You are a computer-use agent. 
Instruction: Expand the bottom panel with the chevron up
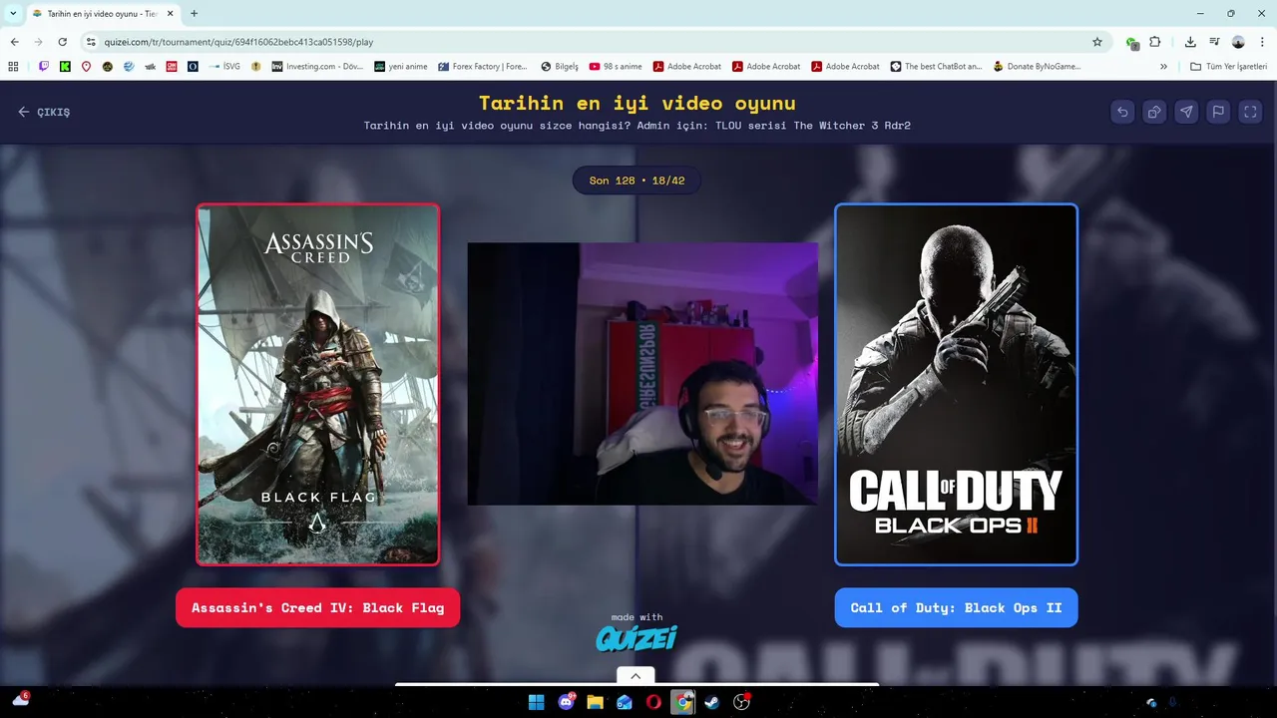point(636,675)
